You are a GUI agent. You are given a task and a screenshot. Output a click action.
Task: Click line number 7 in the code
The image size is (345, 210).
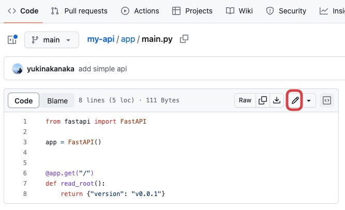pos(24,183)
